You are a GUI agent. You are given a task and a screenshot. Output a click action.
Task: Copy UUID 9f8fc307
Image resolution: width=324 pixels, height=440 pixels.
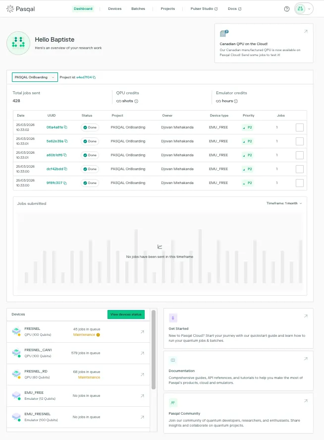coord(65,183)
